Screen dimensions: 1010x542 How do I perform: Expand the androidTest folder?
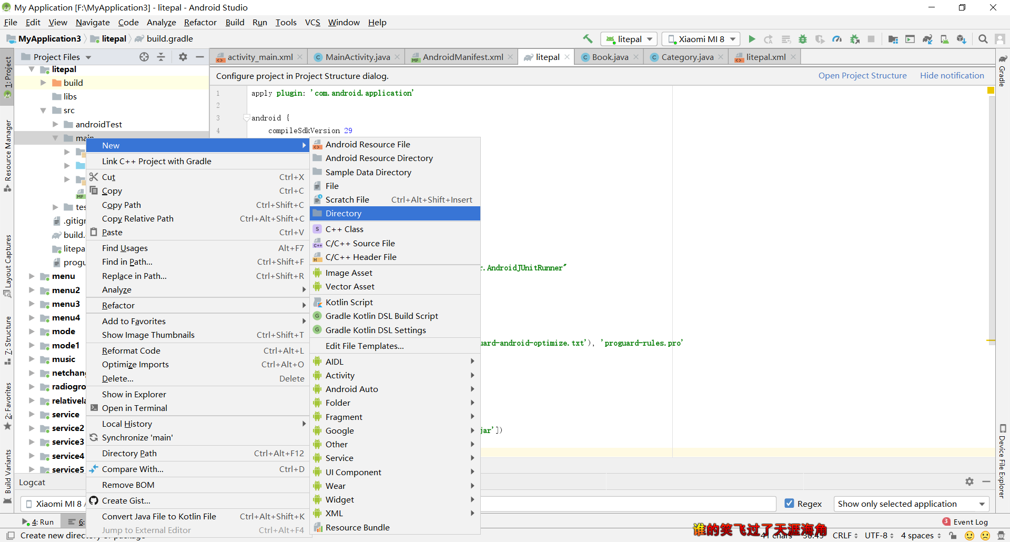[x=55, y=124]
